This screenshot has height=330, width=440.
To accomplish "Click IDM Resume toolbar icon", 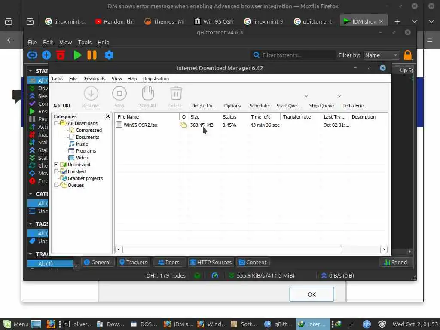I will [x=91, y=93].
